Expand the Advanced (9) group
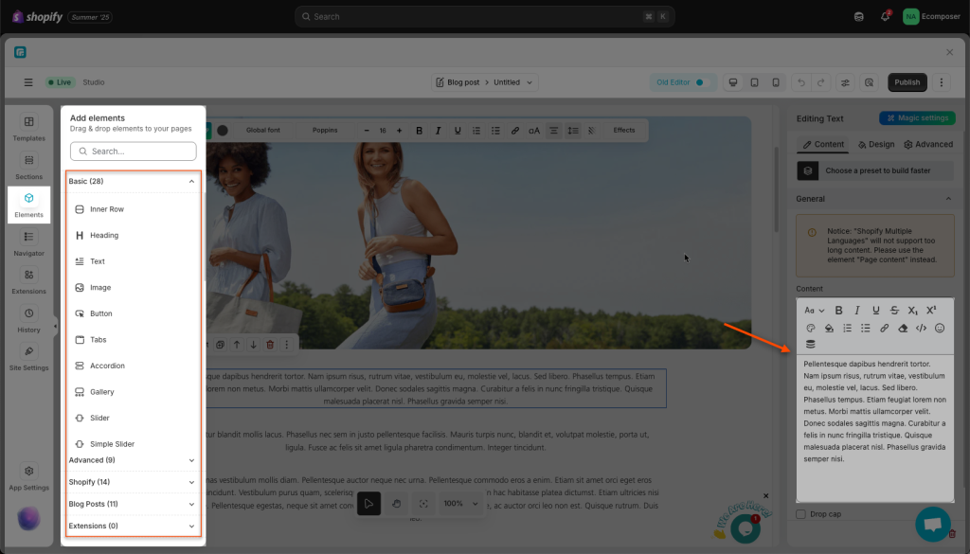This screenshot has height=554, width=970. coord(132,460)
